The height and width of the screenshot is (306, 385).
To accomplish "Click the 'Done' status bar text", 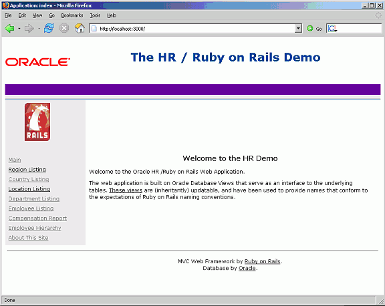I will coord(9,301).
